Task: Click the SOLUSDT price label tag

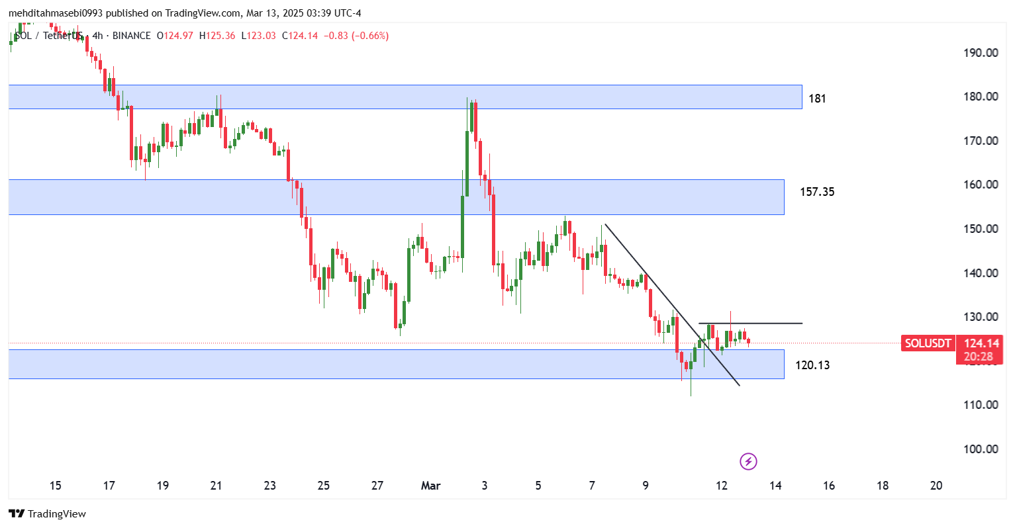Action: point(928,343)
